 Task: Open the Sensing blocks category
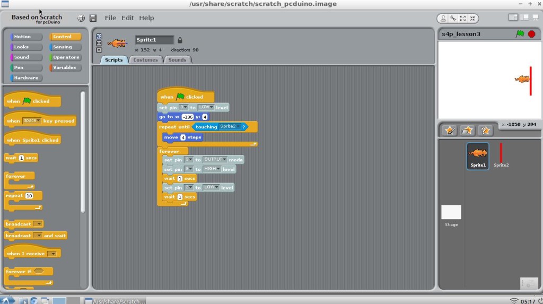[x=65, y=47]
